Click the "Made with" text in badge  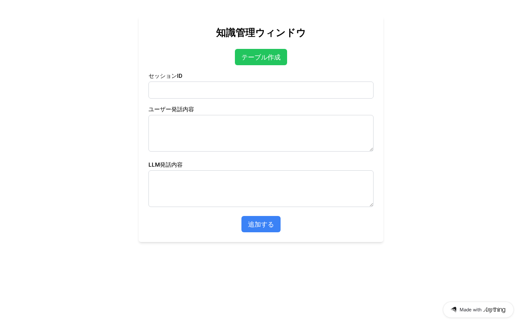[471, 310]
